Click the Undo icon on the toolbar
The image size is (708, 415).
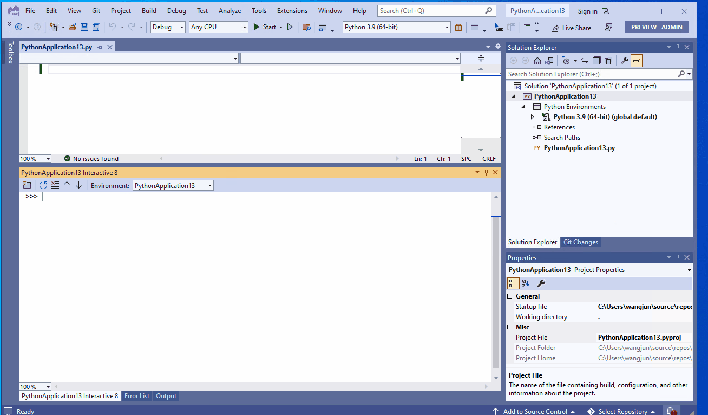(x=113, y=27)
